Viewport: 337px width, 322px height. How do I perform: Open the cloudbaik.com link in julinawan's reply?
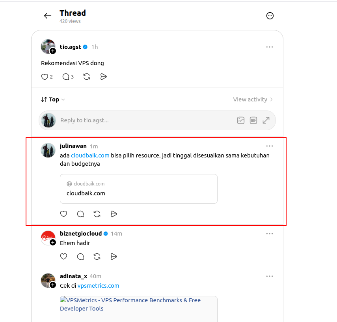(90, 155)
